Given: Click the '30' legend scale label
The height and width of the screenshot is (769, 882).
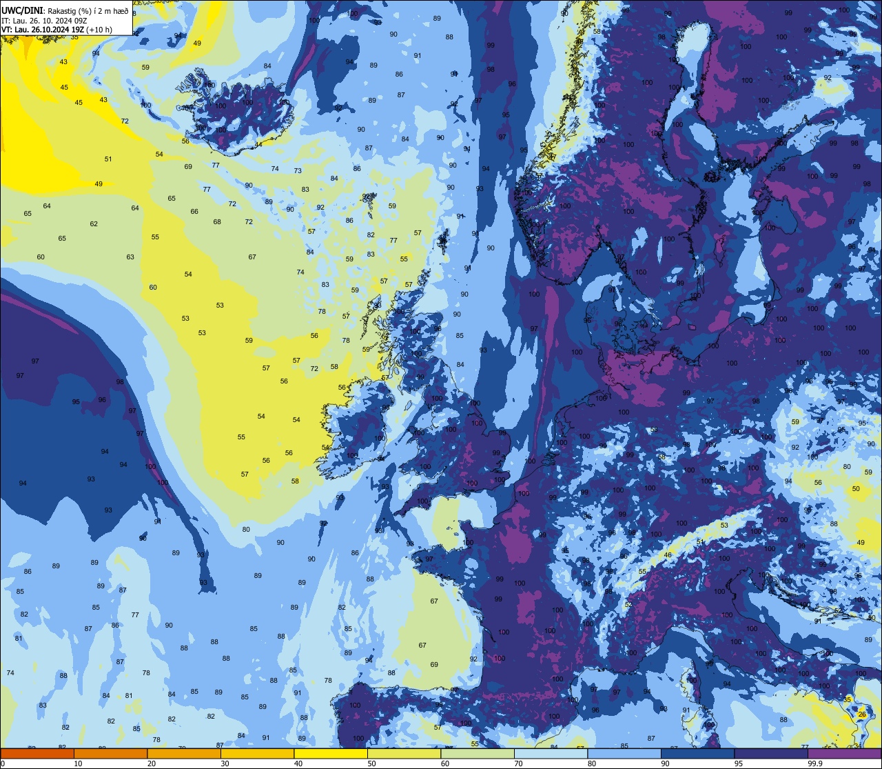Looking at the screenshot, I should pyautogui.click(x=225, y=763).
